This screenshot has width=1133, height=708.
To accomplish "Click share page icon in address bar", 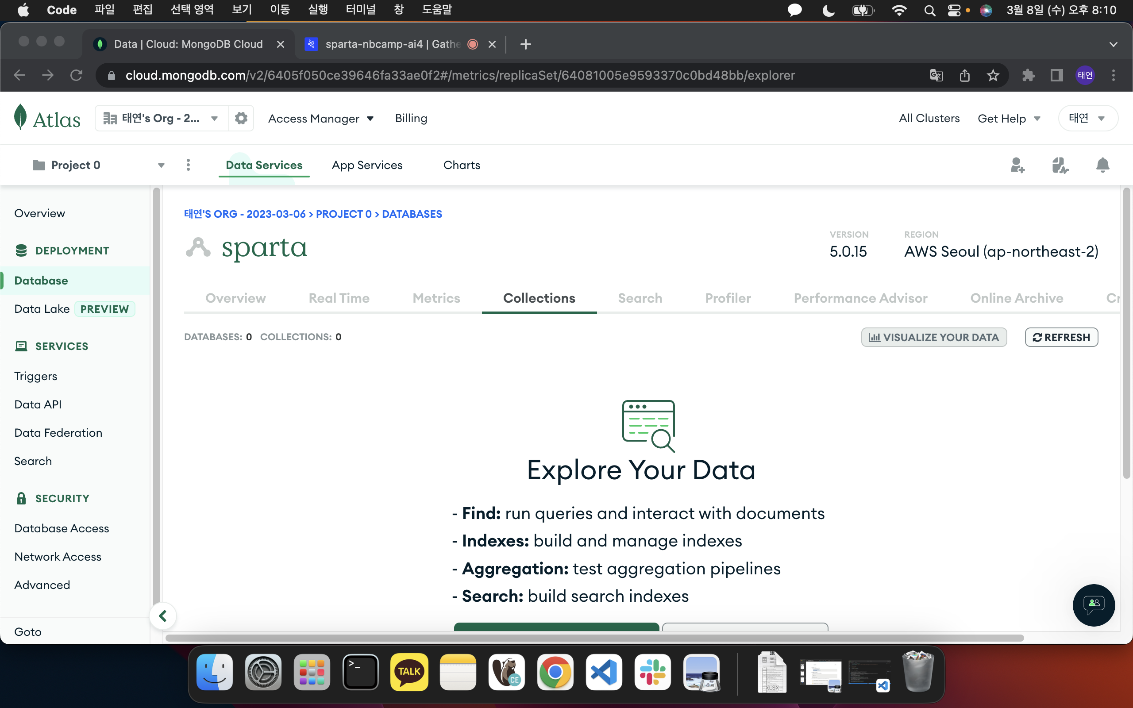I will 964,75.
